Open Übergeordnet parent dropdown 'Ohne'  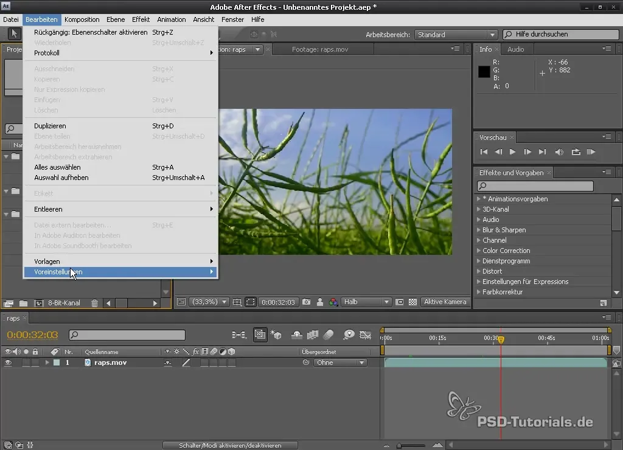click(x=339, y=362)
